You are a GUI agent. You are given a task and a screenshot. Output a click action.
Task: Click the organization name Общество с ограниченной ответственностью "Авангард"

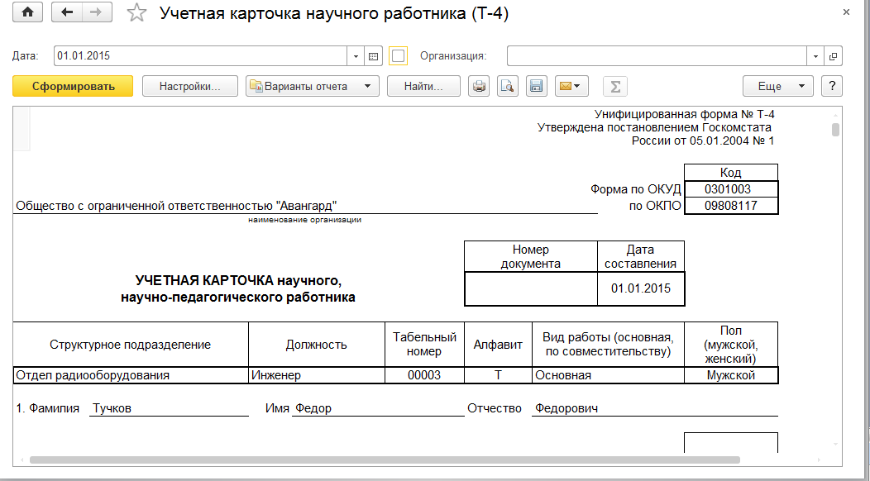176,206
